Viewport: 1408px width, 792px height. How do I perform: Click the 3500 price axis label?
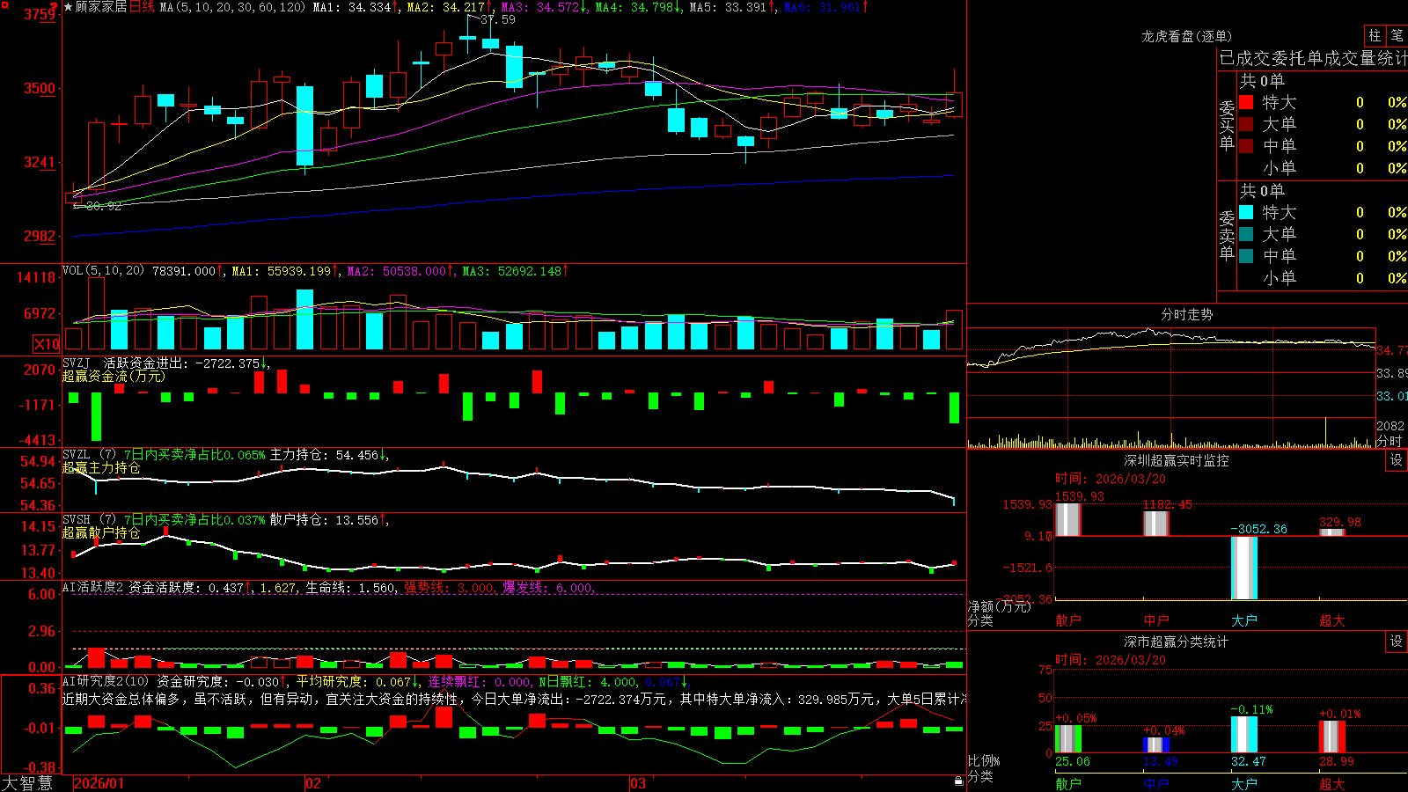click(39, 88)
